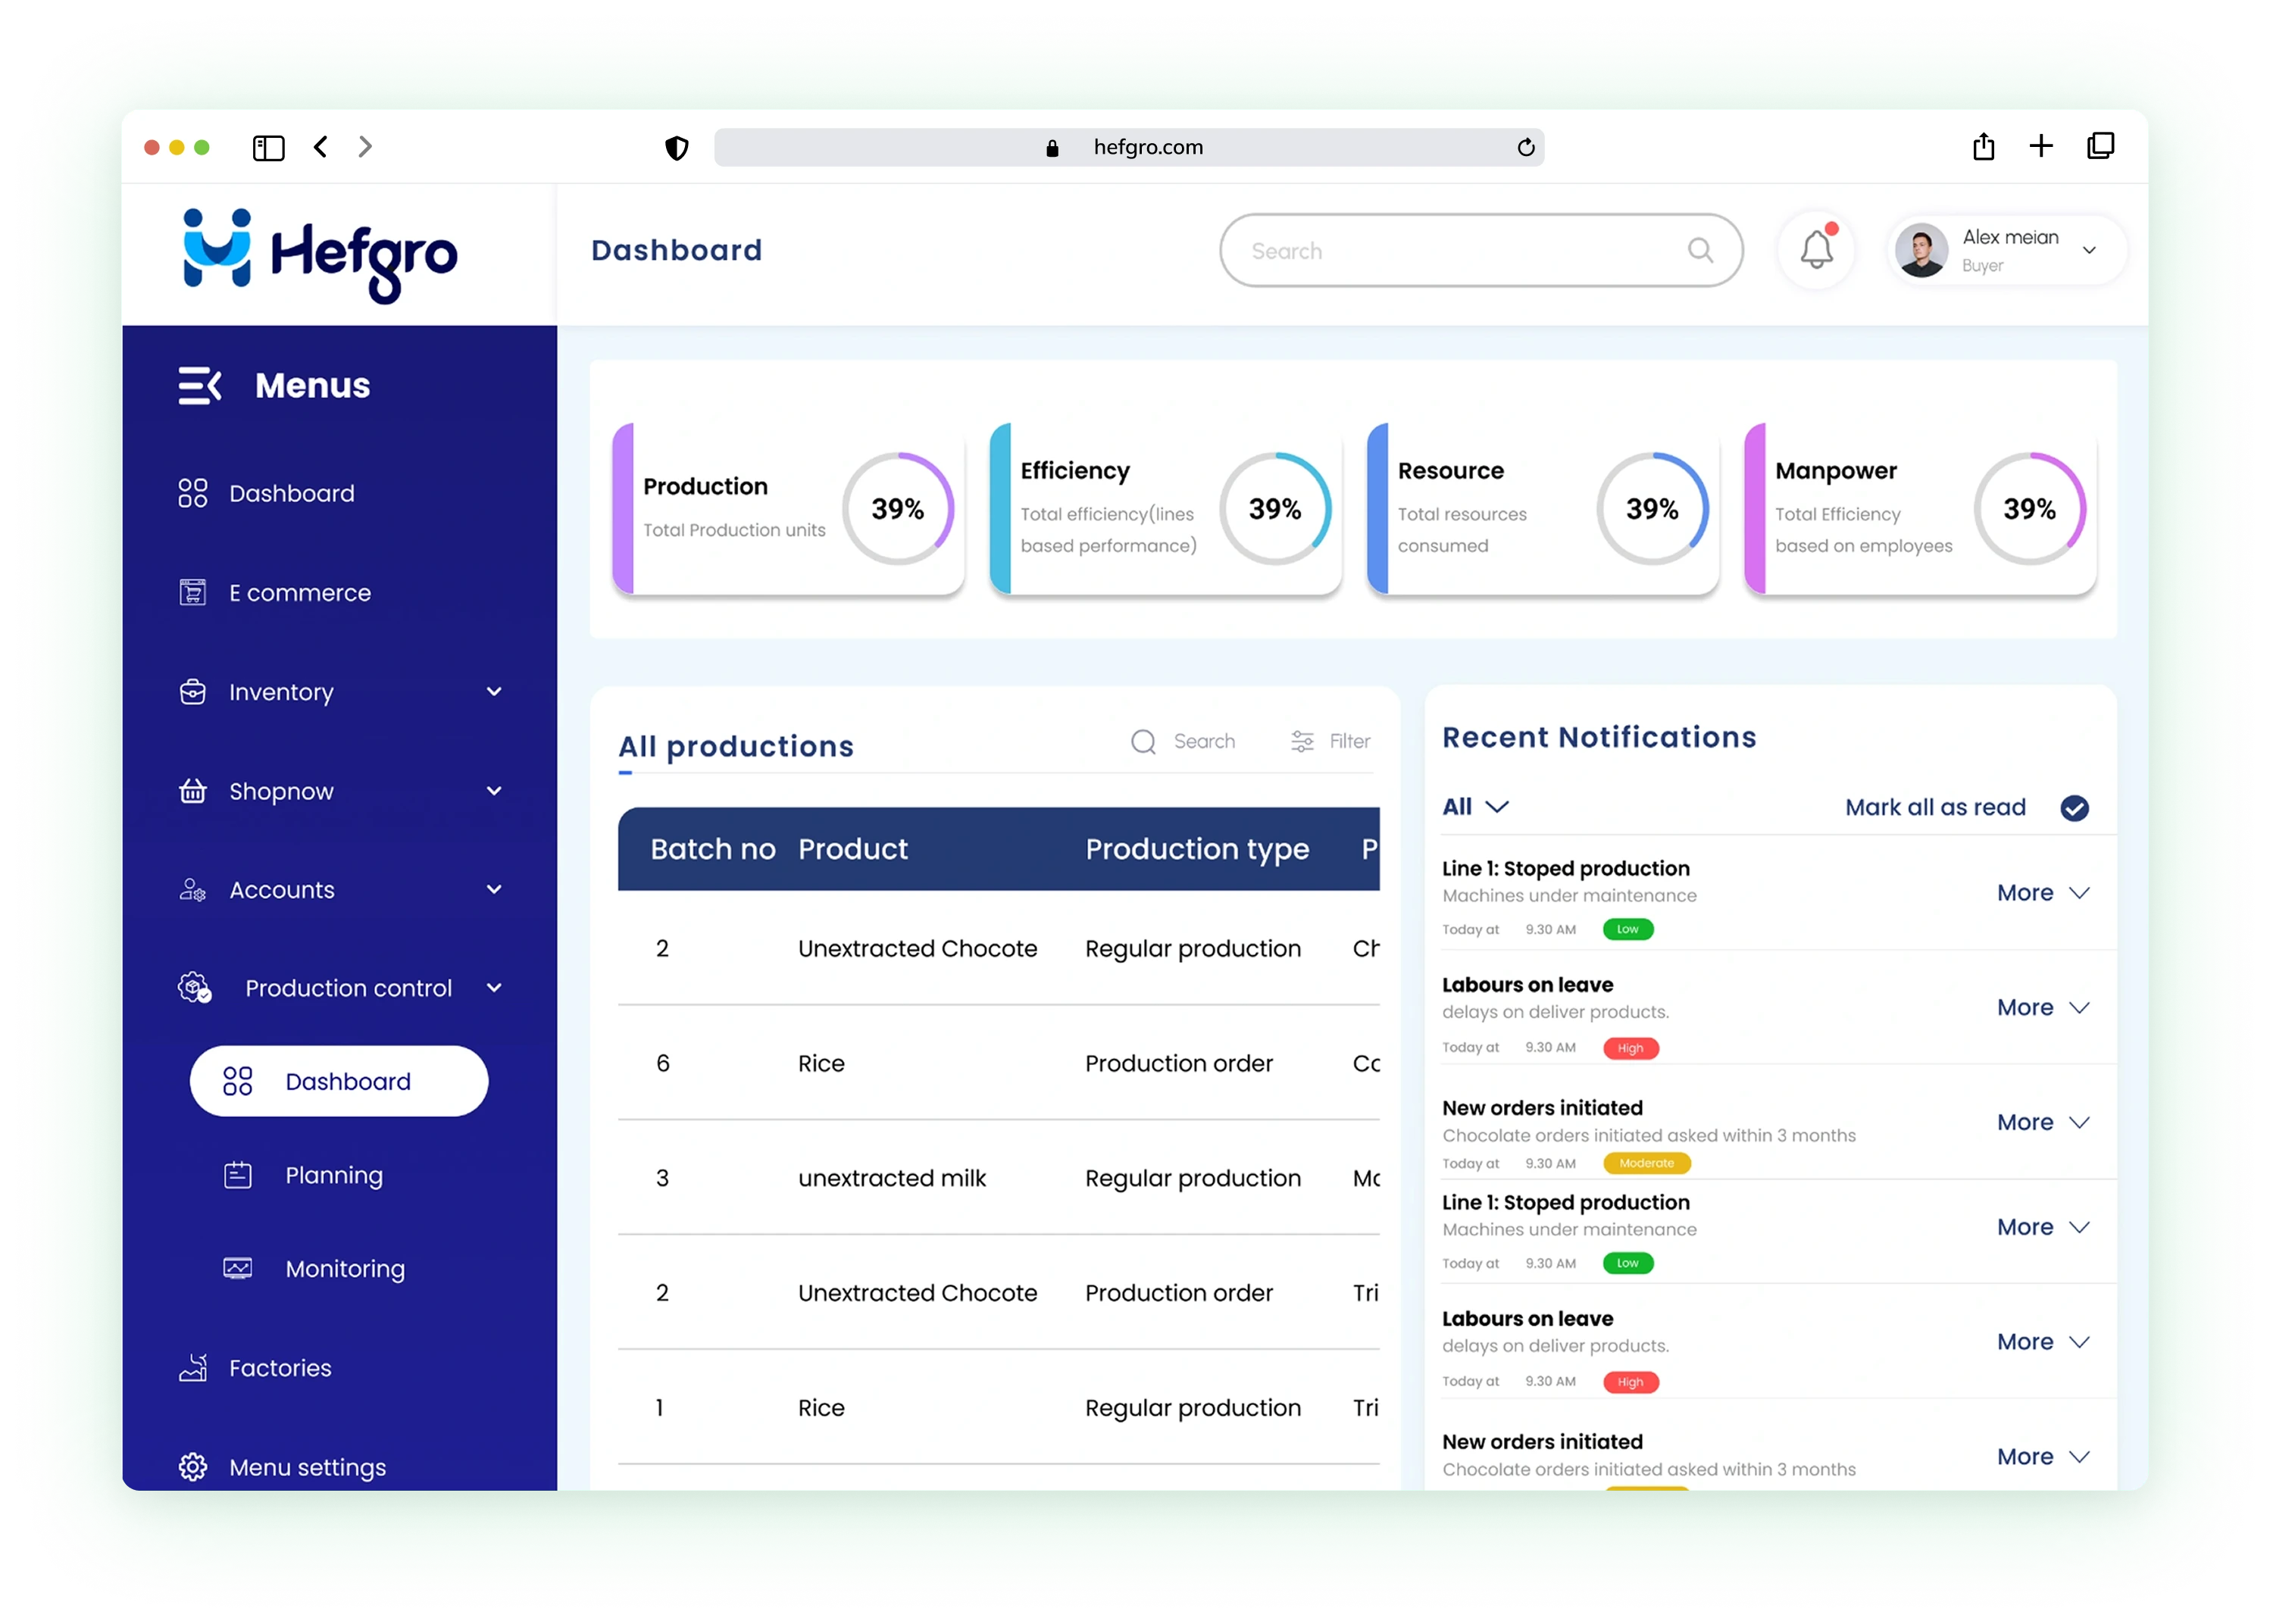
Task: Click the Mark all as read link
Action: coord(1935,807)
